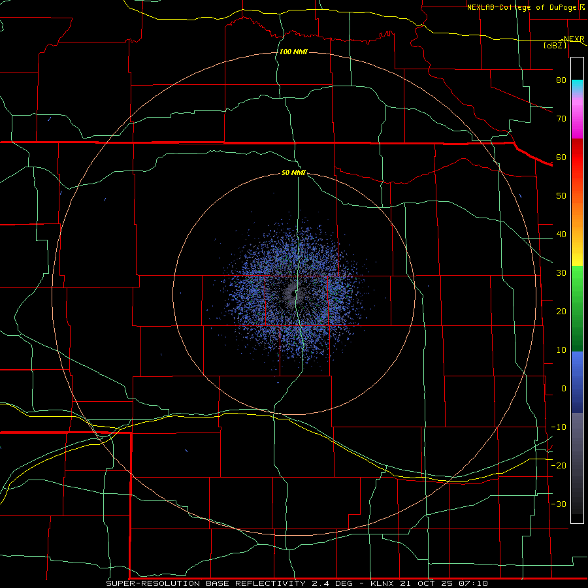Image resolution: width=588 pixels, height=588 pixels.
Task: Click the 40 value on dBZ scale
Action: click(561, 235)
